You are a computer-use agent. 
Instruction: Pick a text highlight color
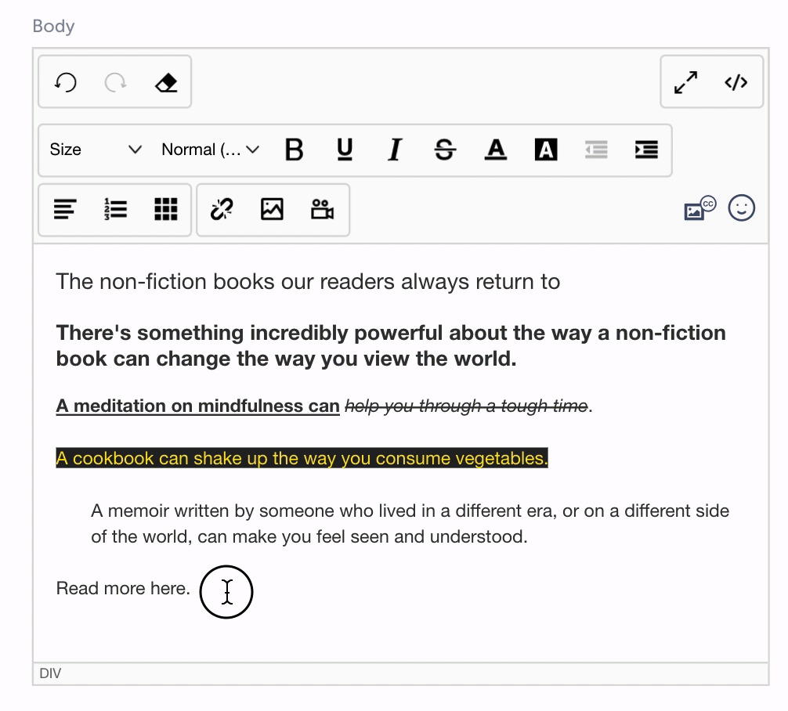[x=546, y=150]
